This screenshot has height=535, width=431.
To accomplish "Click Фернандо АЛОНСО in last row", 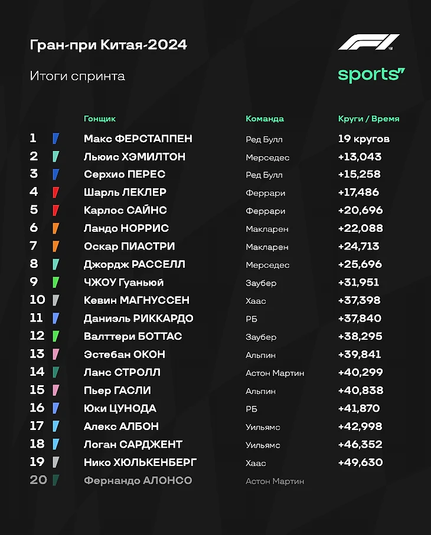I will [138, 480].
